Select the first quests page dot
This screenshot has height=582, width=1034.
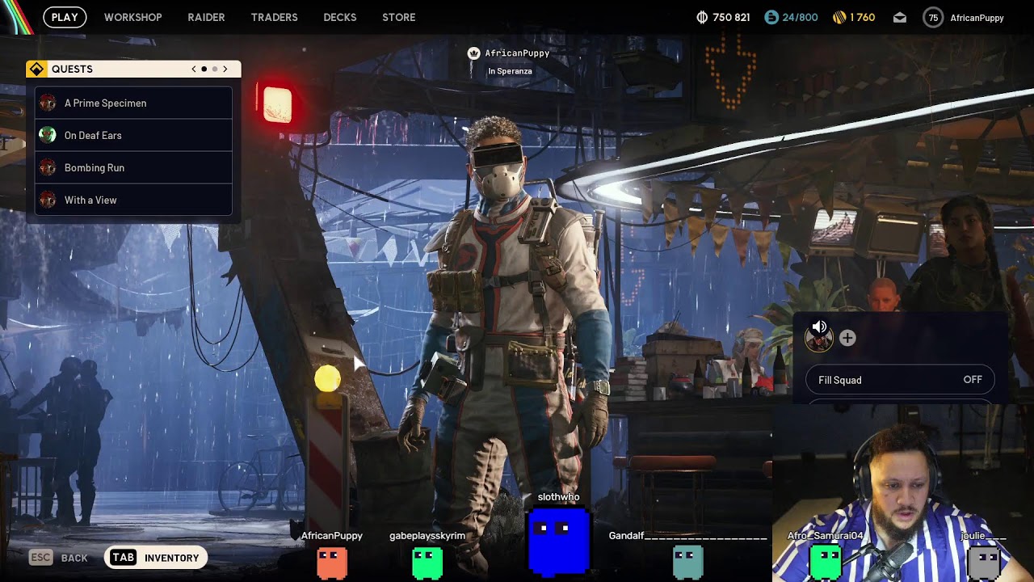pos(204,69)
